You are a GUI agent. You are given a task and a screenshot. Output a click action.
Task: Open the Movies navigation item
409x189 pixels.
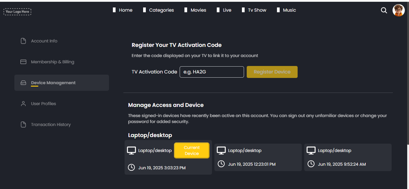click(198, 10)
